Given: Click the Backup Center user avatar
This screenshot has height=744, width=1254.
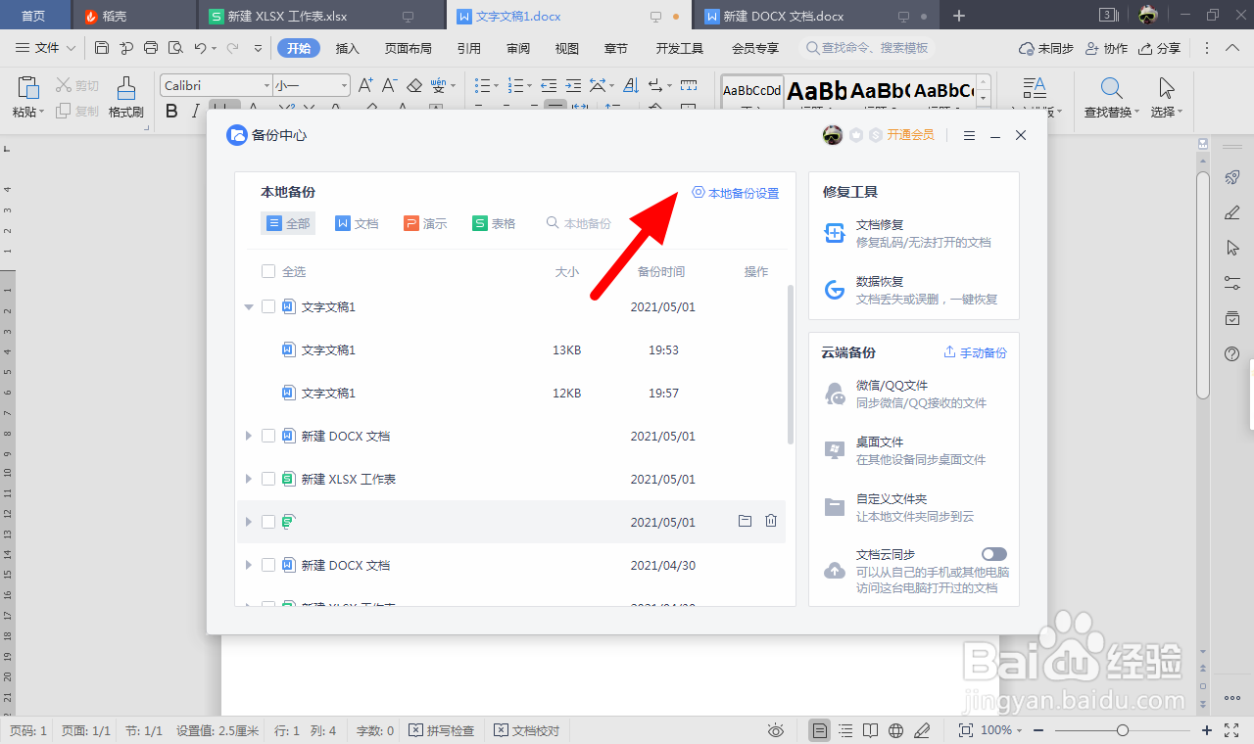Looking at the screenshot, I should pyautogui.click(x=832, y=135).
